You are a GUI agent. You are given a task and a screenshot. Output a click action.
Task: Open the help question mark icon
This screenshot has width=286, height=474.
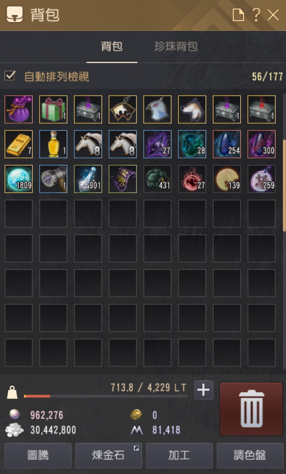(256, 15)
